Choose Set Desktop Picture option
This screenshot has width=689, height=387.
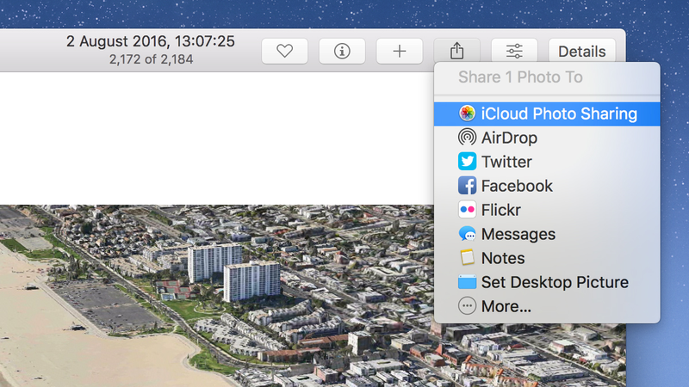(x=547, y=282)
